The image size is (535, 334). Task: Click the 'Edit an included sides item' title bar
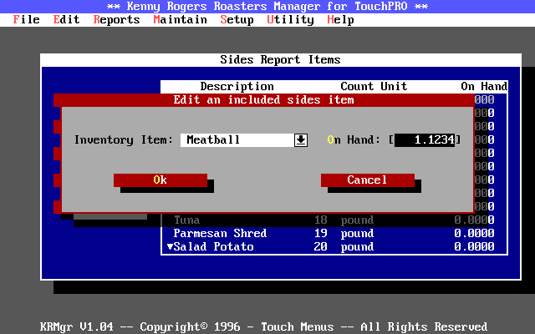(264, 100)
